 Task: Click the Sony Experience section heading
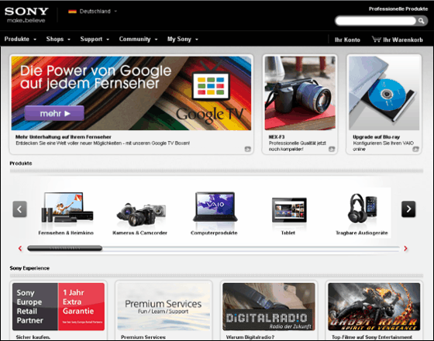29,268
